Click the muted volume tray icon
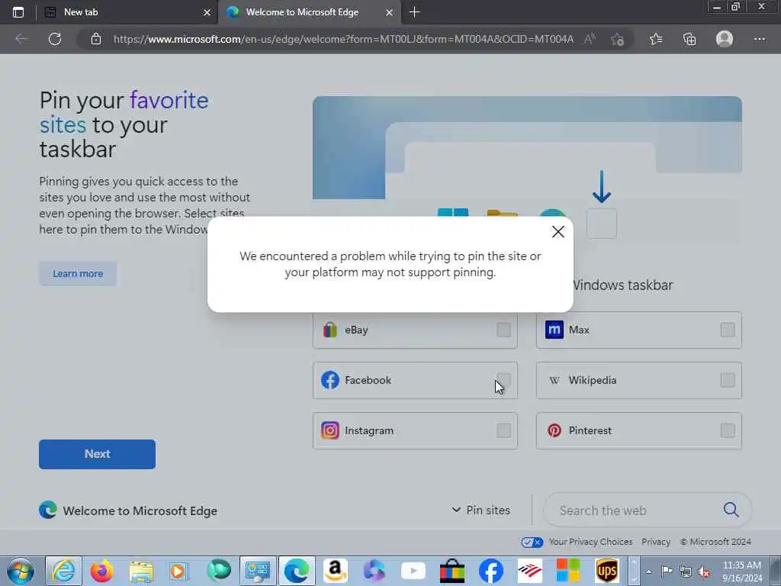This screenshot has width=781, height=586. [704, 572]
